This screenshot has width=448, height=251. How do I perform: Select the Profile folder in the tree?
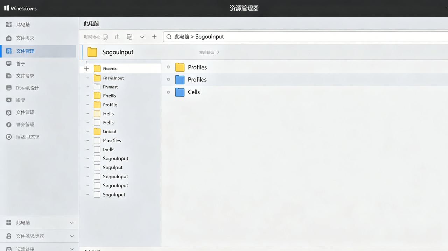[x=110, y=105]
